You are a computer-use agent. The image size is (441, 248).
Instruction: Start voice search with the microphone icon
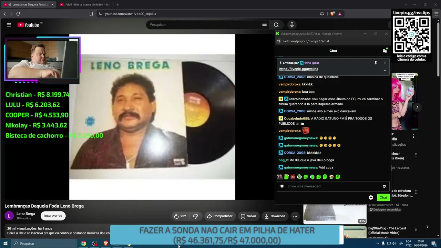point(292,25)
